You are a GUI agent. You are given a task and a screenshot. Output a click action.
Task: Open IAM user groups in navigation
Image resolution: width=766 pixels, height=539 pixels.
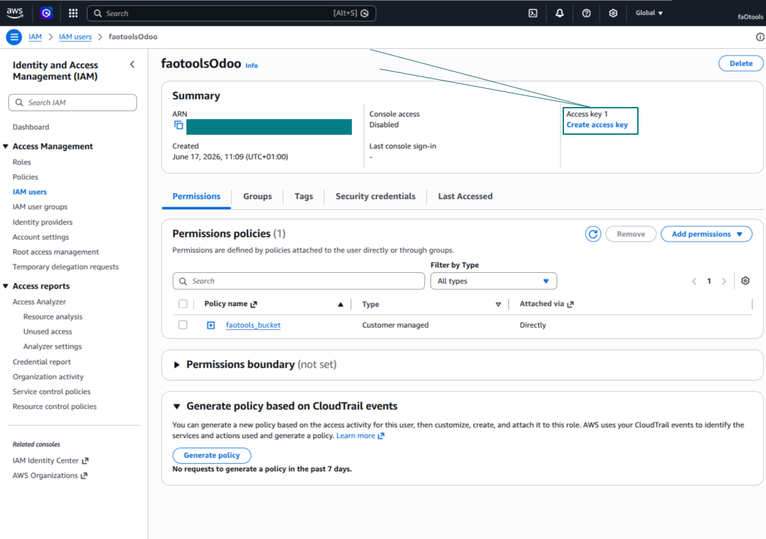click(x=40, y=207)
